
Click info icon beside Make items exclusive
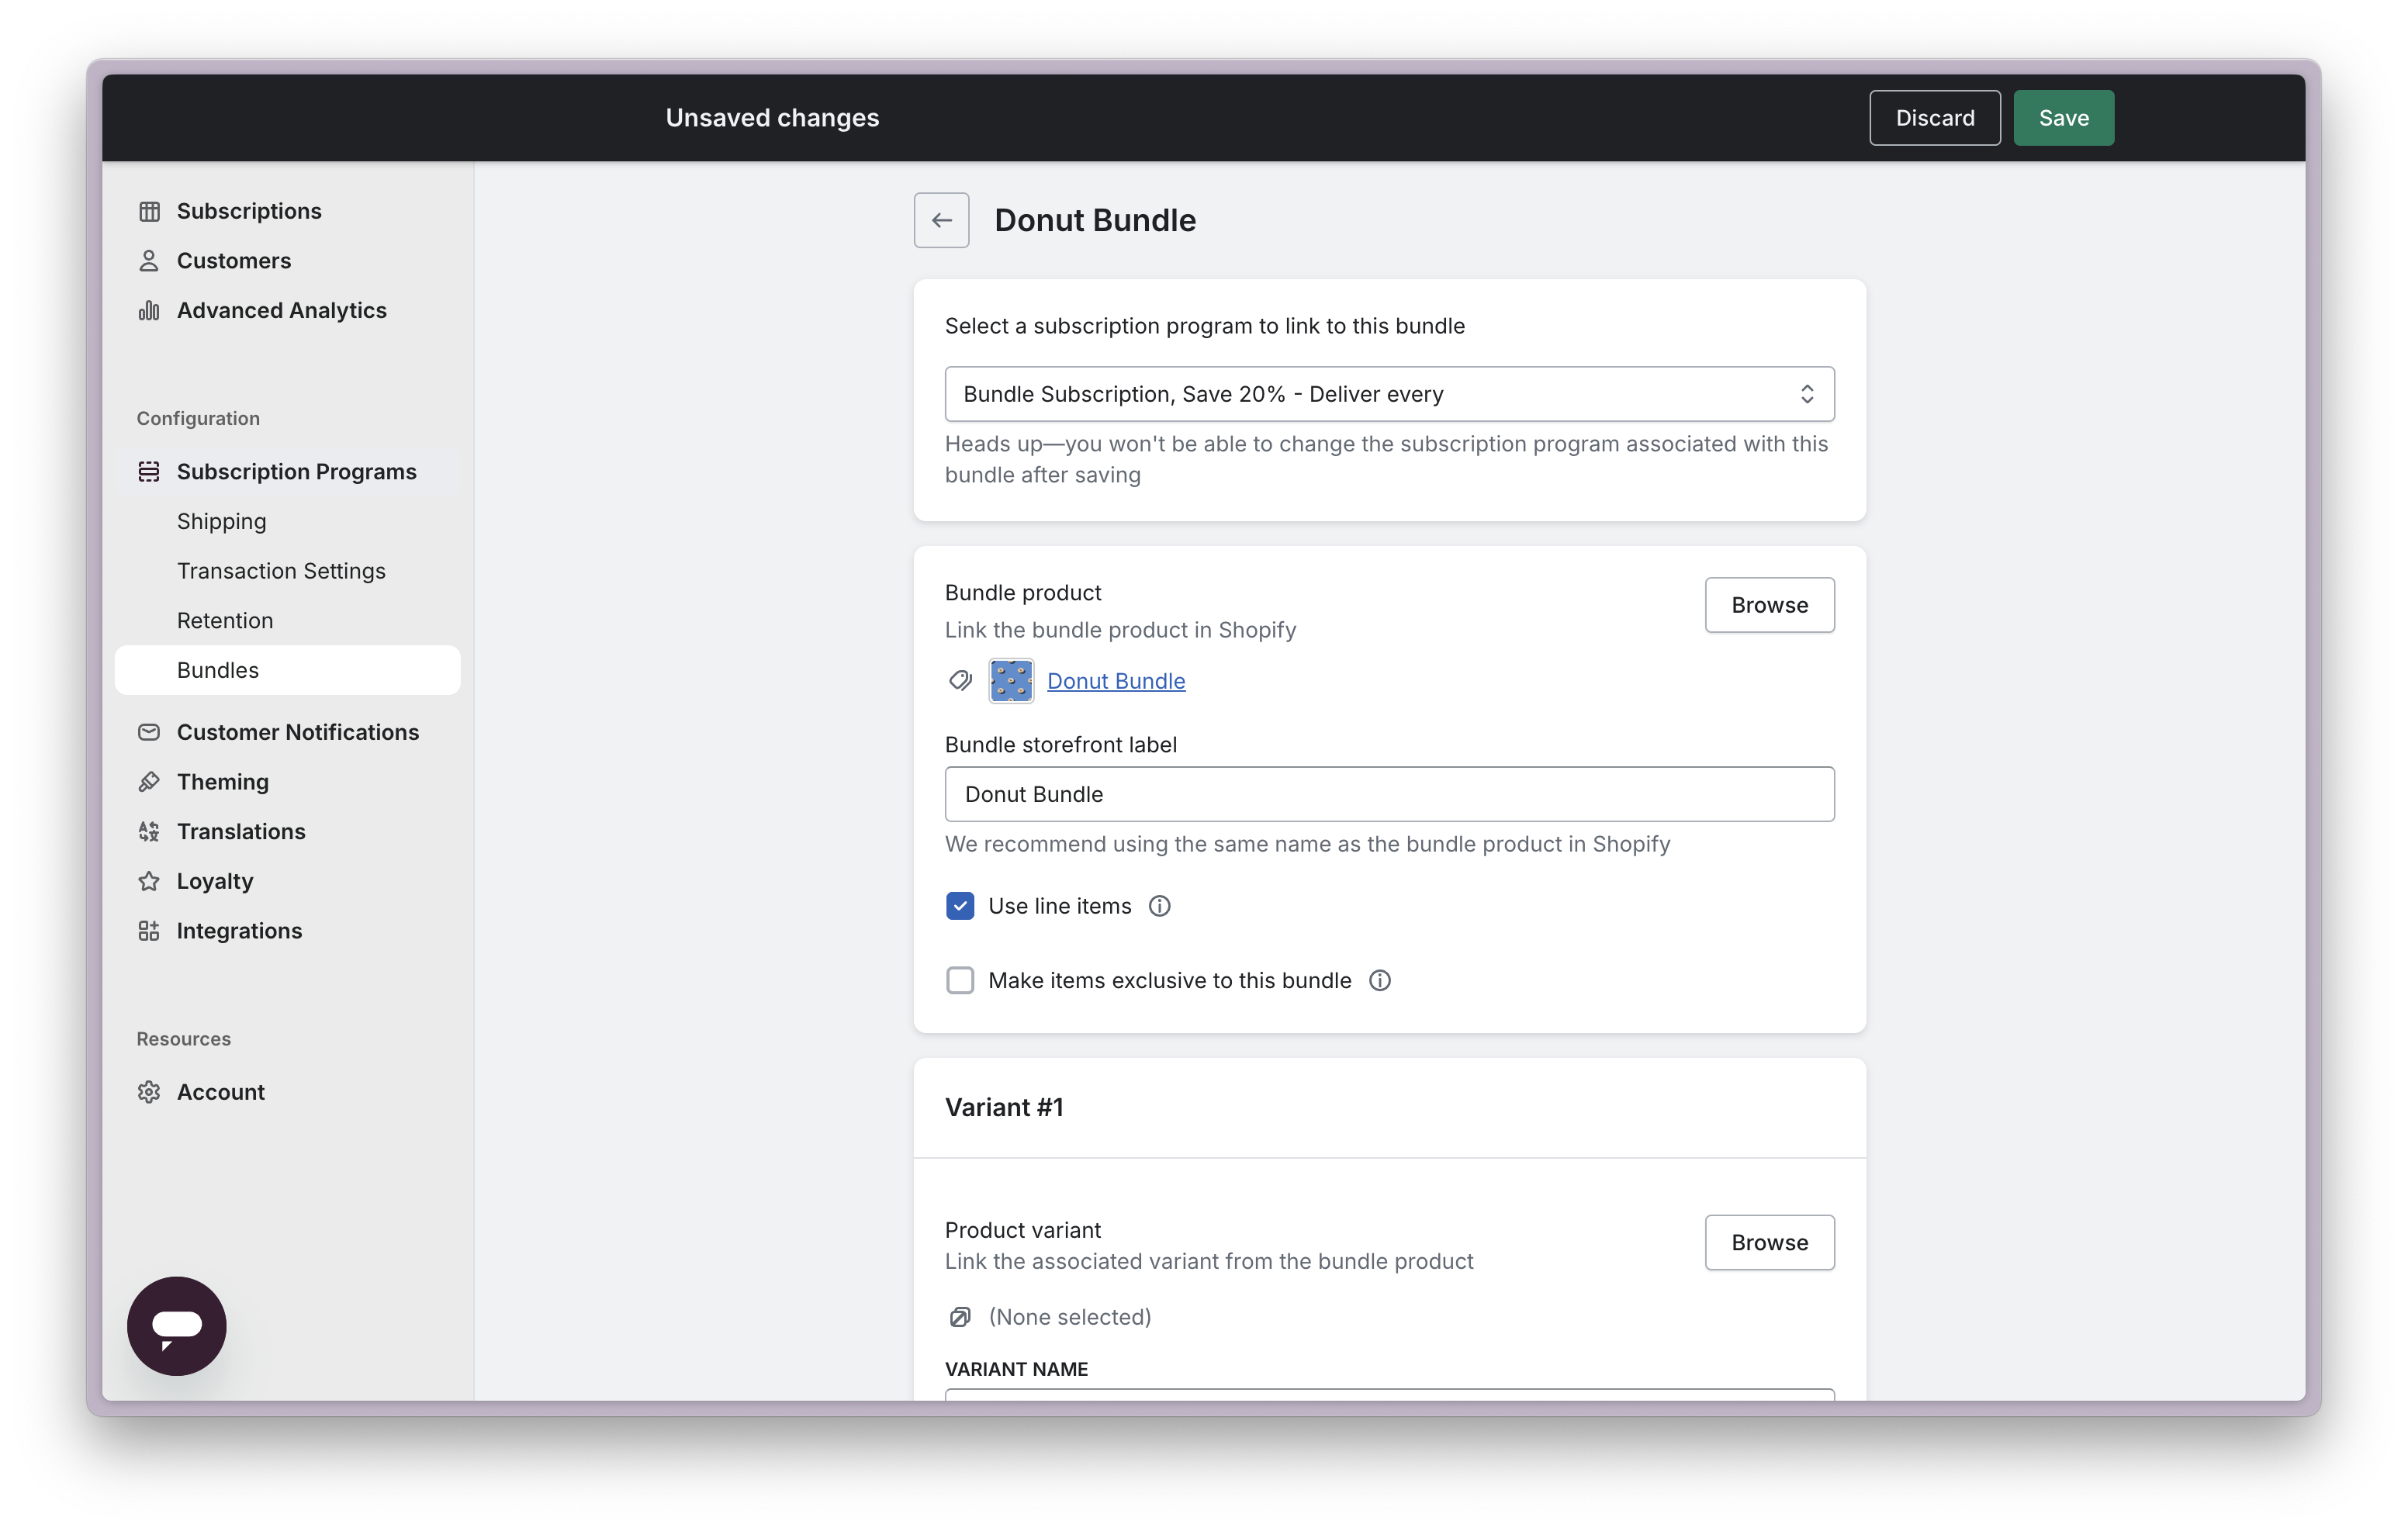click(x=1380, y=981)
